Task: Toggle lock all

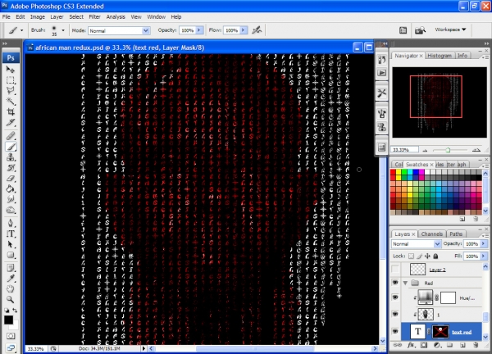Action: pos(435,256)
